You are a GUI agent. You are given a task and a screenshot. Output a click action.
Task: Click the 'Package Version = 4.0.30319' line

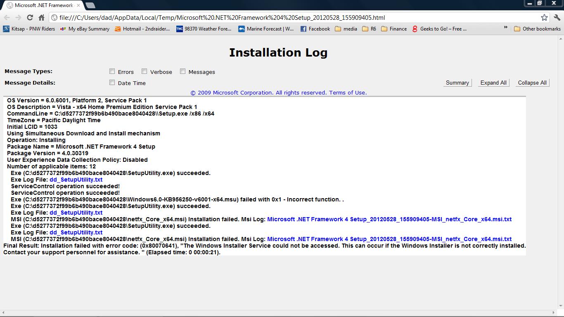pos(47,153)
